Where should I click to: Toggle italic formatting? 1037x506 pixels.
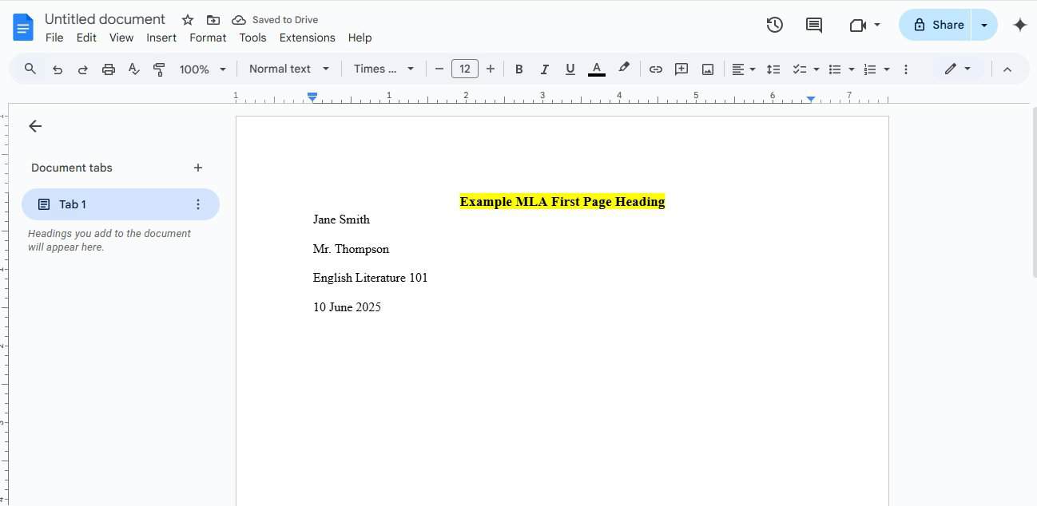(544, 69)
